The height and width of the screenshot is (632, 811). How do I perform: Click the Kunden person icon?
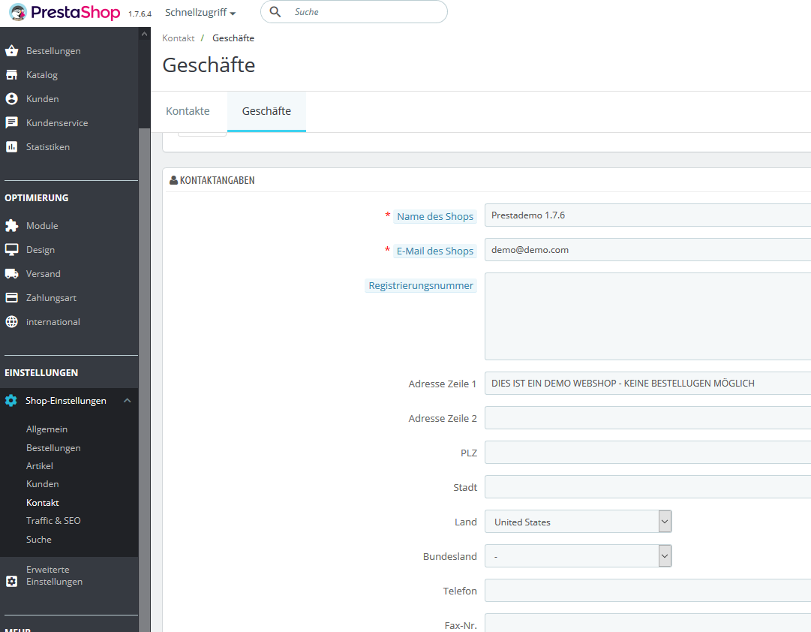pos(11,99)
